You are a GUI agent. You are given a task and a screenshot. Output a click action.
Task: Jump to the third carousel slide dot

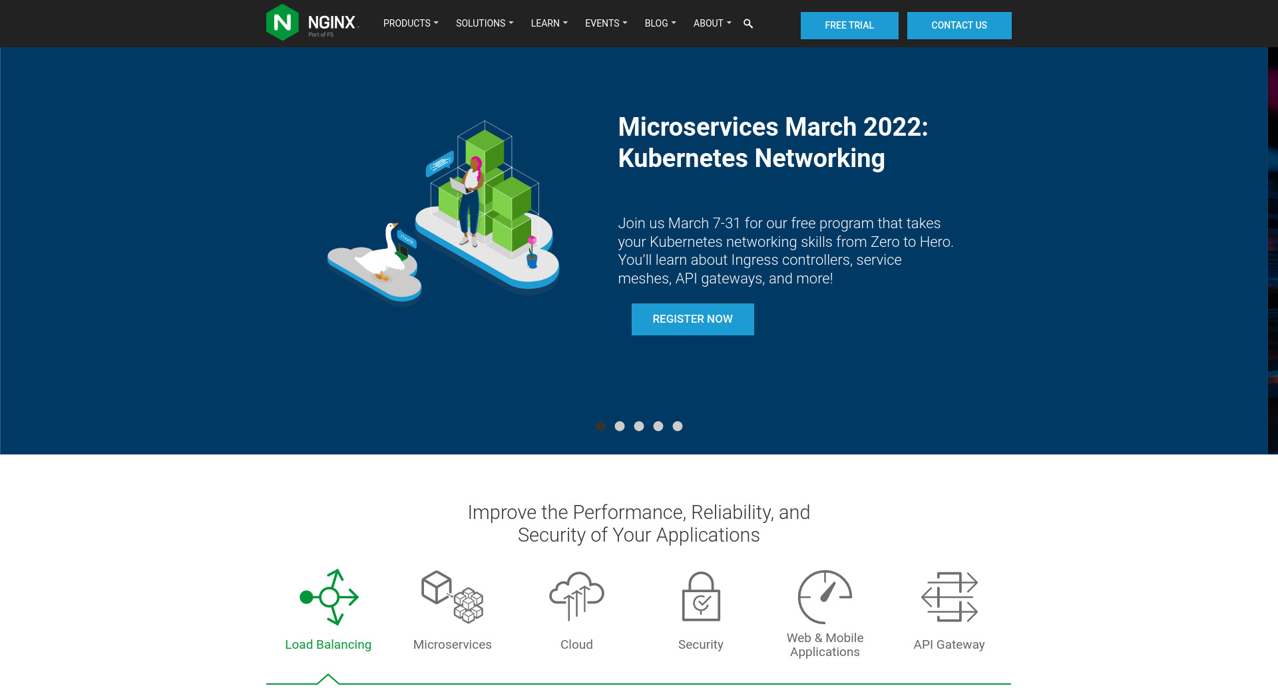tap(639, 427)
